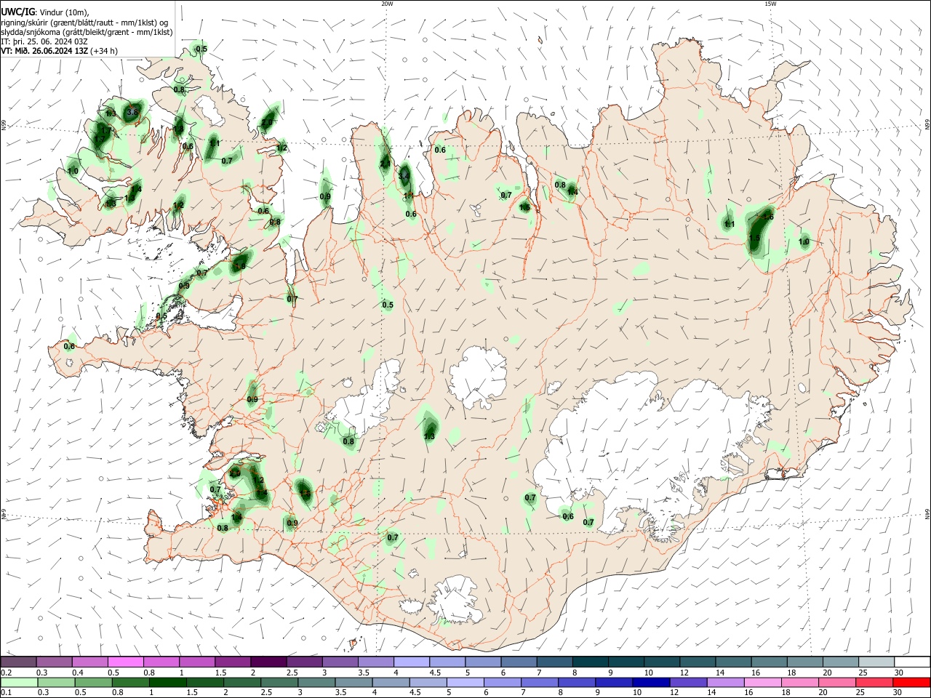The height and width of the screenshot is (698, 931).
Task: Click the 'rigning/skúrir' legend description line
Action: point(84,23)
